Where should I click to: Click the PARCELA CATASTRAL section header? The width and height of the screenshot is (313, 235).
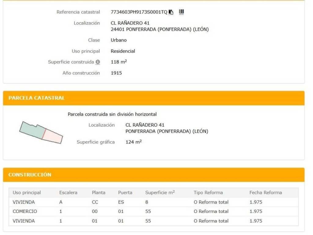[37, 98]
